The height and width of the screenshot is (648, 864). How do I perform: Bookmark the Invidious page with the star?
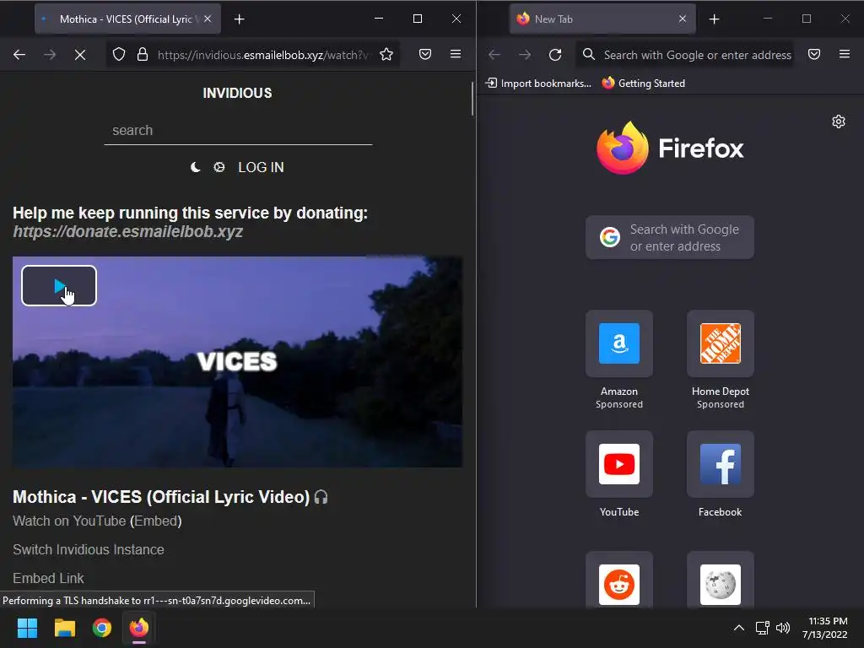[x=386, y=55]
